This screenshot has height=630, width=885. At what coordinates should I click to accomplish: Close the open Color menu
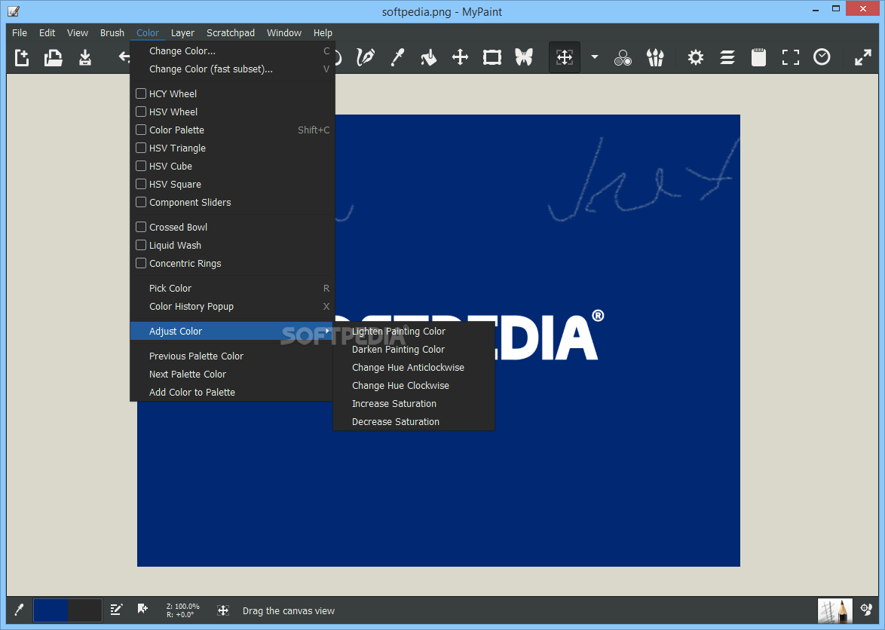point(147,32)
